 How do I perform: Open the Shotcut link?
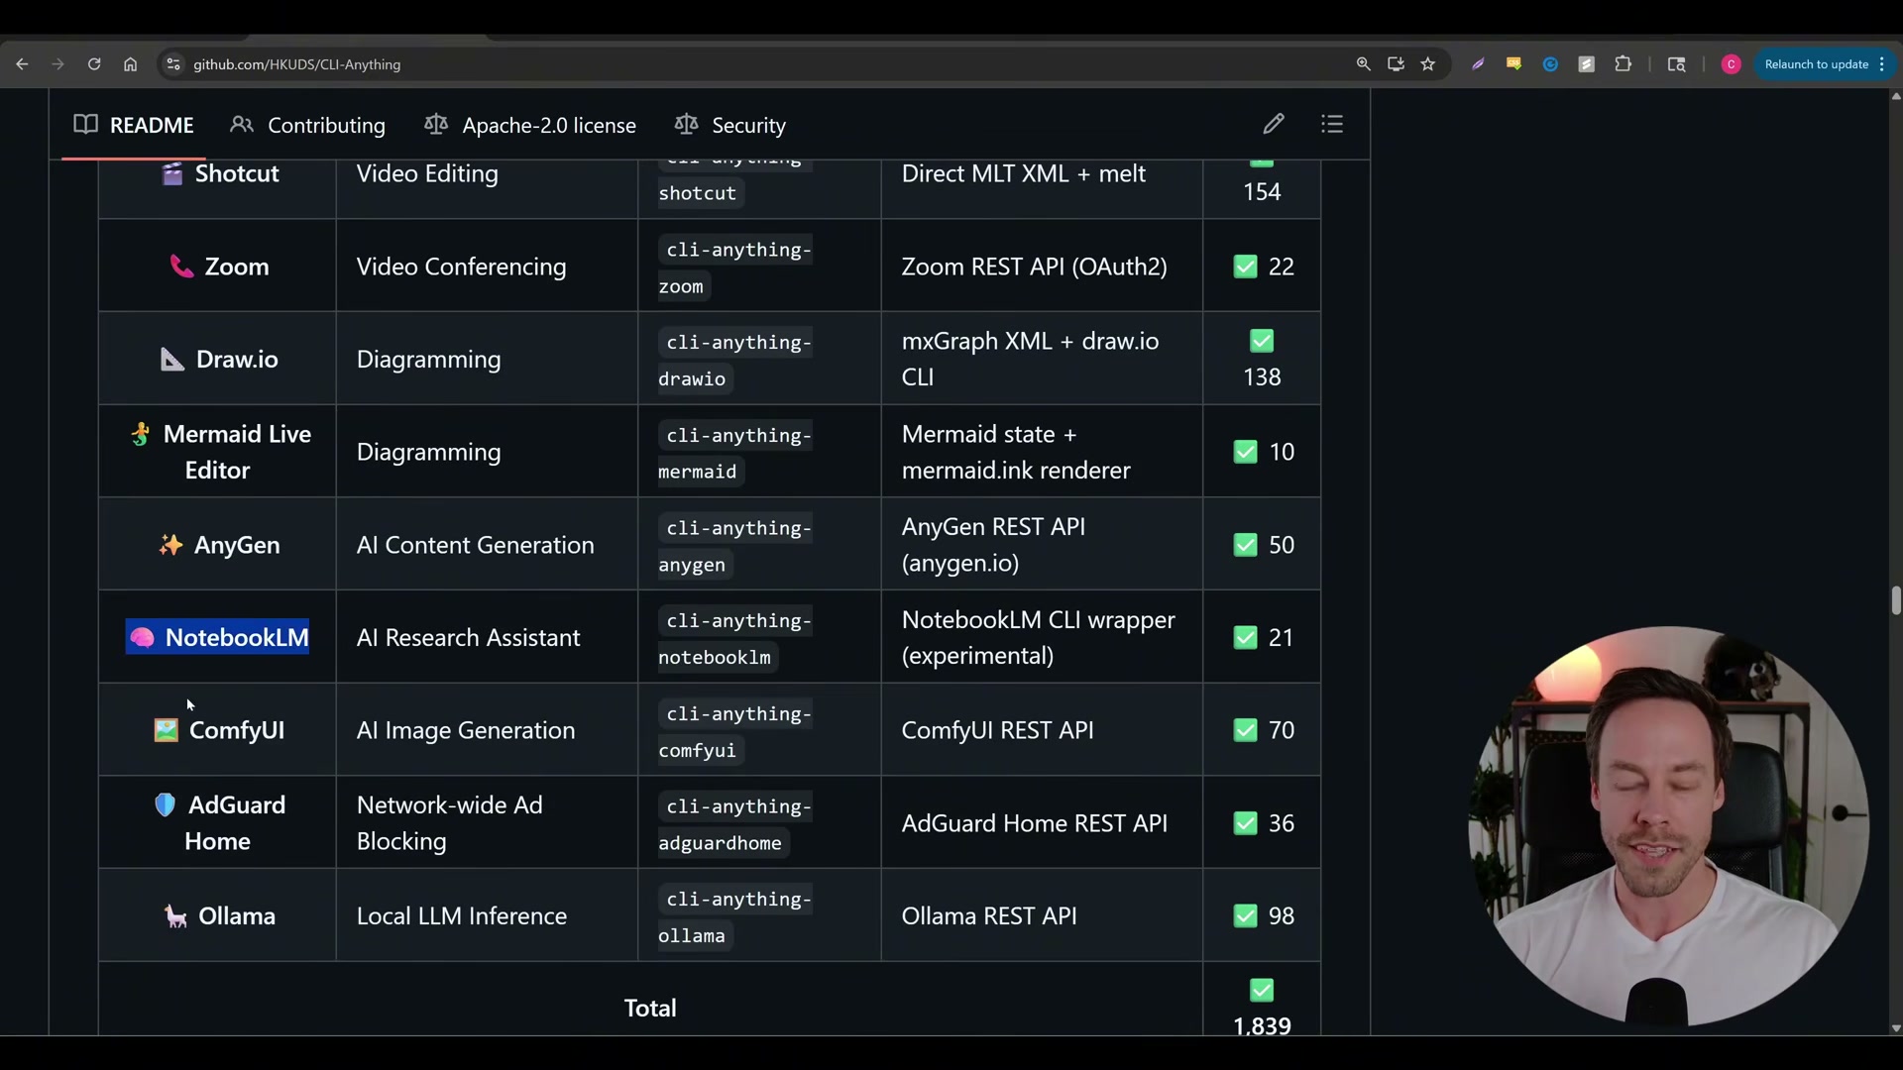[x=237, y=174]
